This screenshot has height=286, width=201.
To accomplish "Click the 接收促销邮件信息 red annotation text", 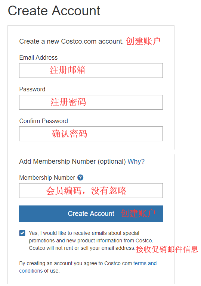I will pos(167,249).
